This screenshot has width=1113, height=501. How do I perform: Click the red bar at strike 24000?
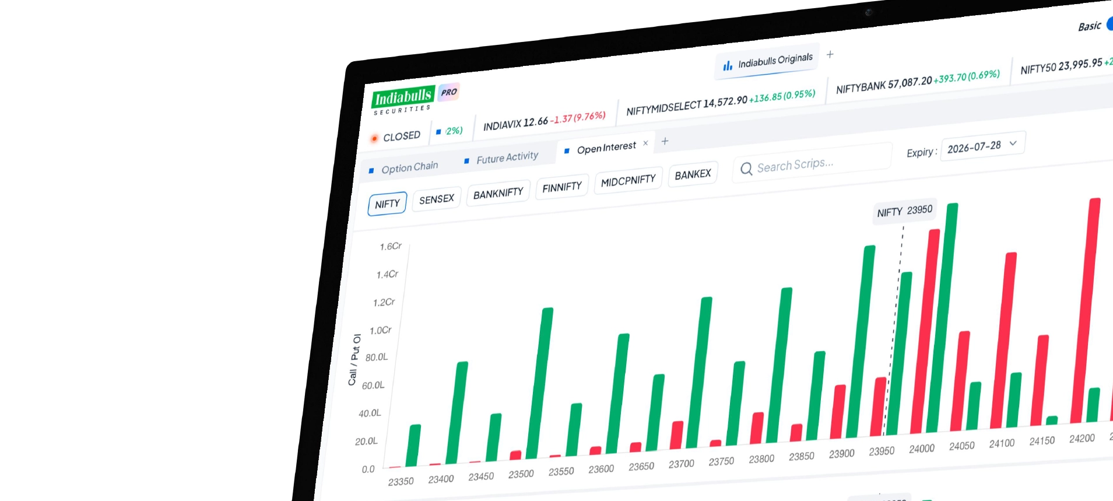tap(925, 331)
